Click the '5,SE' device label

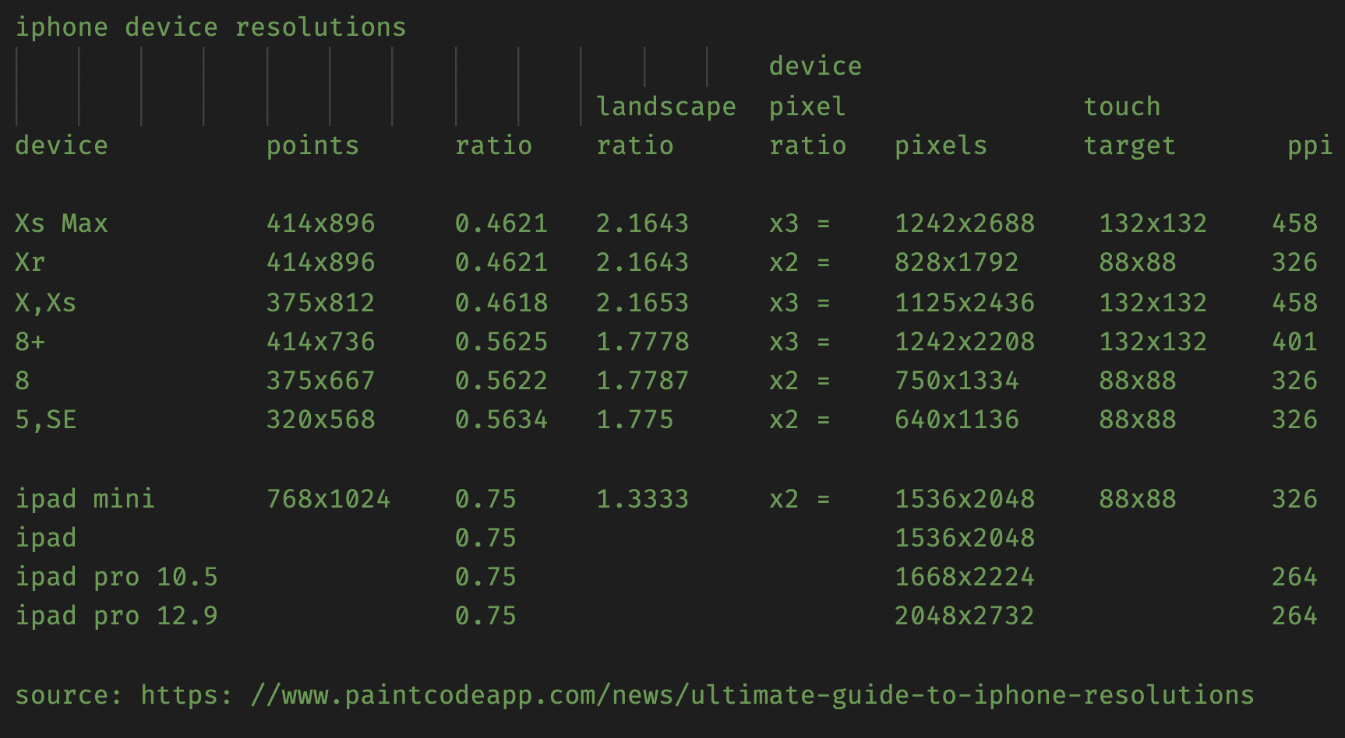pyautogui.click(x=45, y=420)
